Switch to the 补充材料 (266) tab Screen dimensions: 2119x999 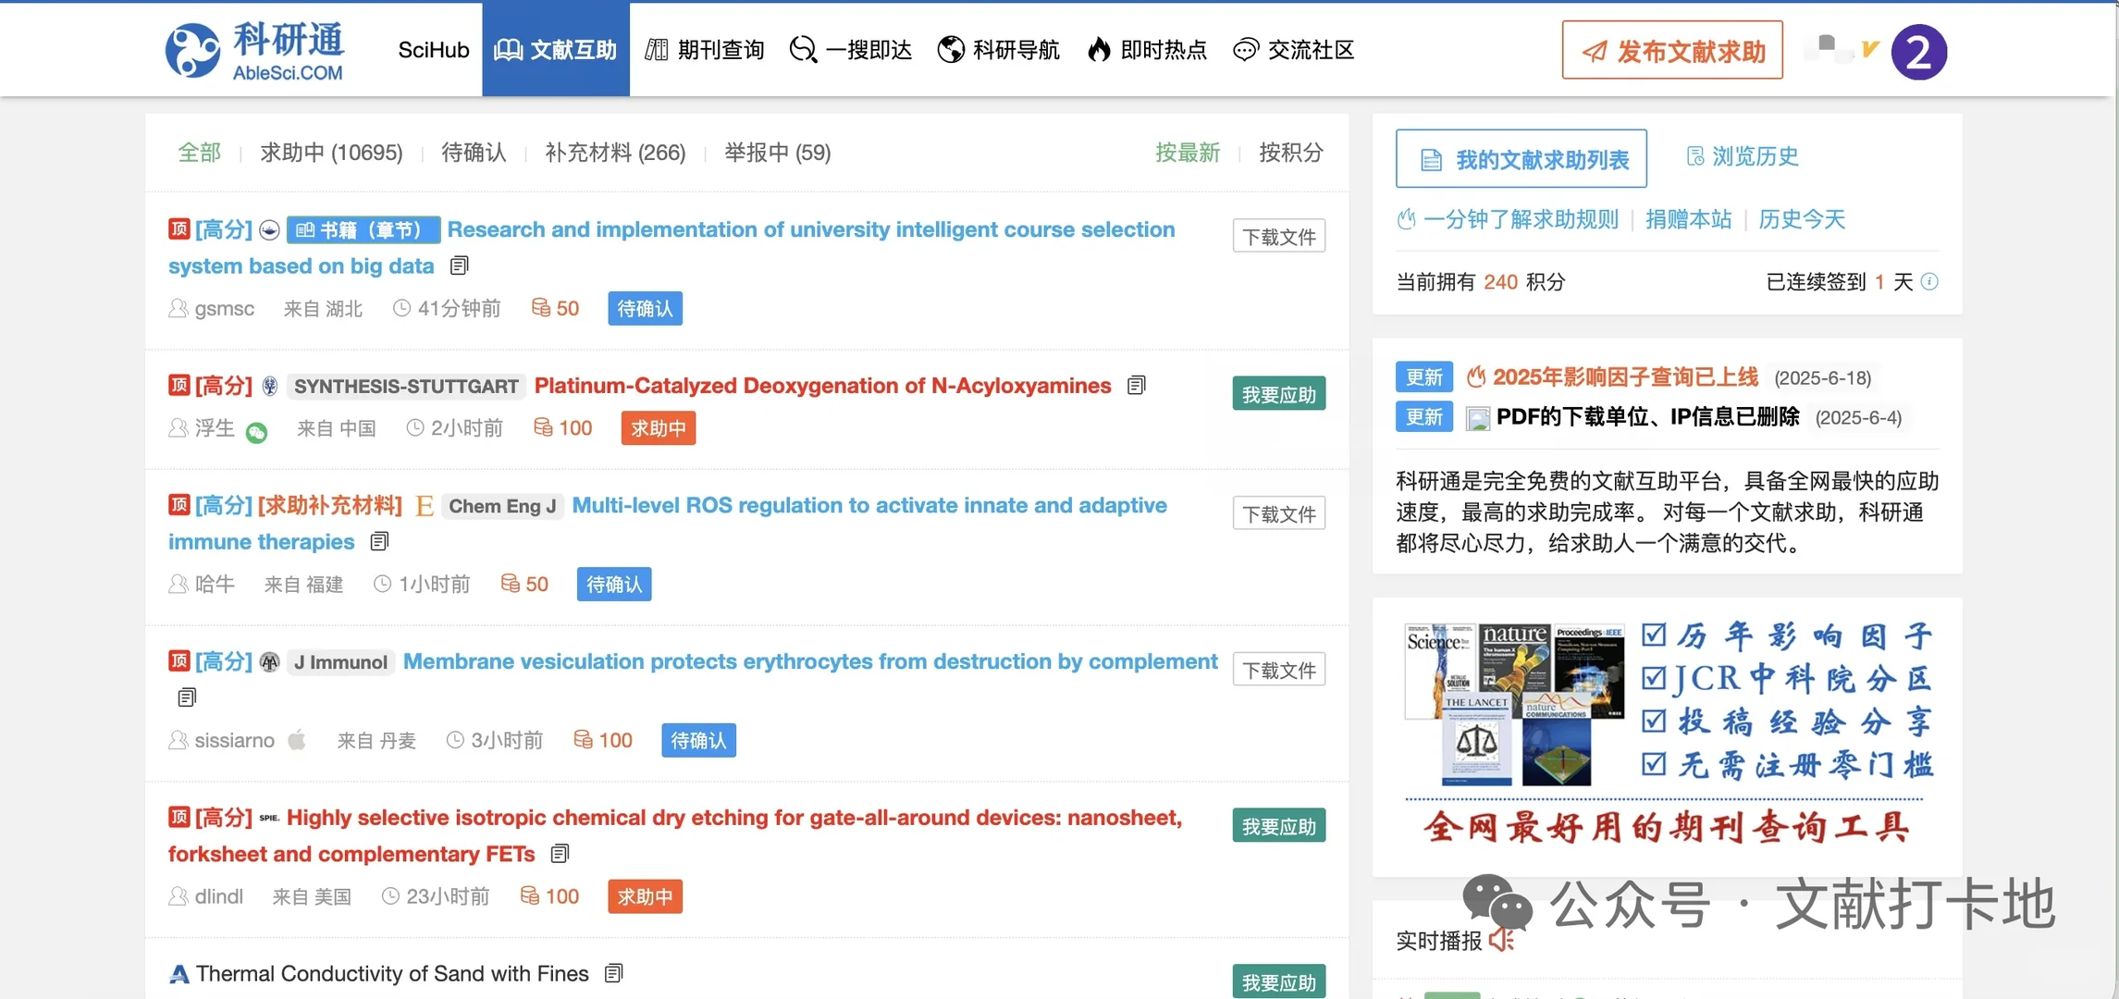[x=615, y=153]
